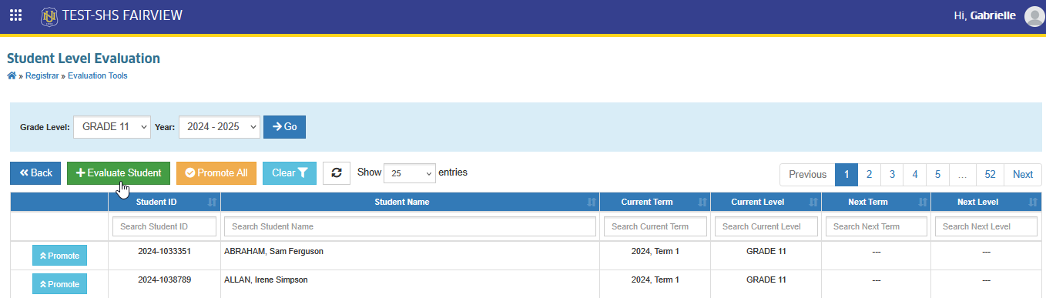Image resolution: width=1046 pixels, height=298 pixels.
Task: Click the refresh table icon button
Action: click(x=337, y=173)
